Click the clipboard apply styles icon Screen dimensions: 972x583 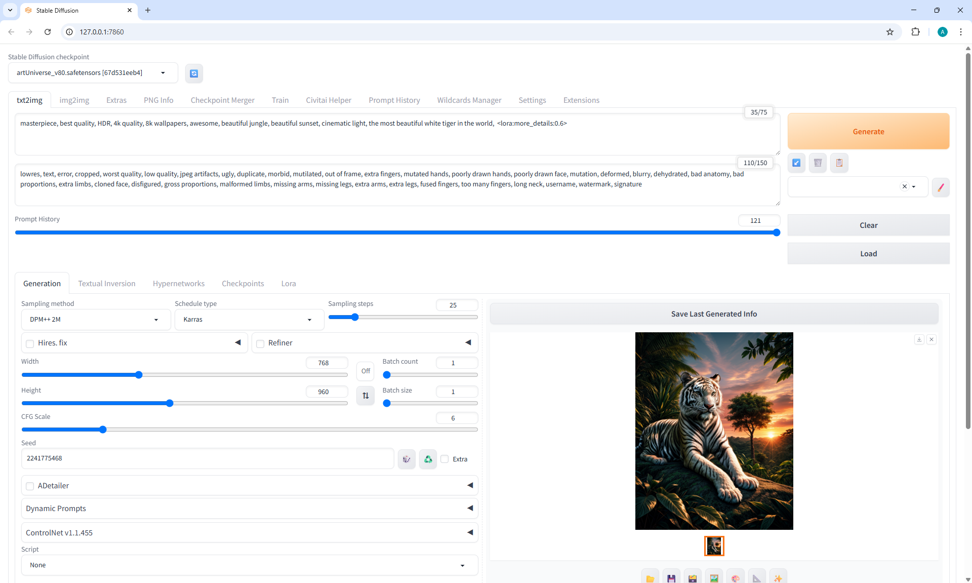click(839, 163)
